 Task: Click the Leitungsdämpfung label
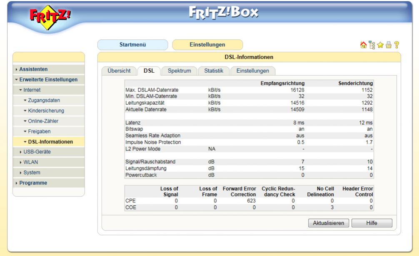point(146,169)
